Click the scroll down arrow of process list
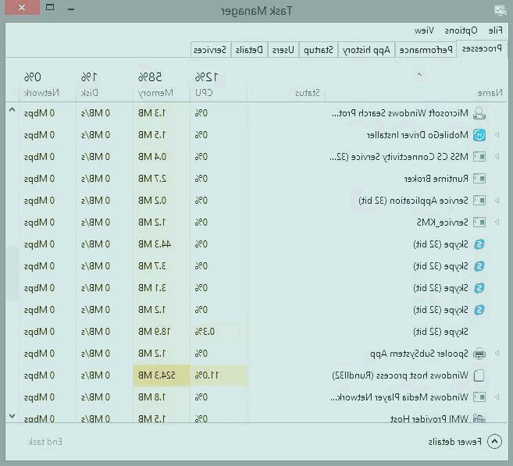The height and width of the screenshot is (466, 513). coord(11,415)
